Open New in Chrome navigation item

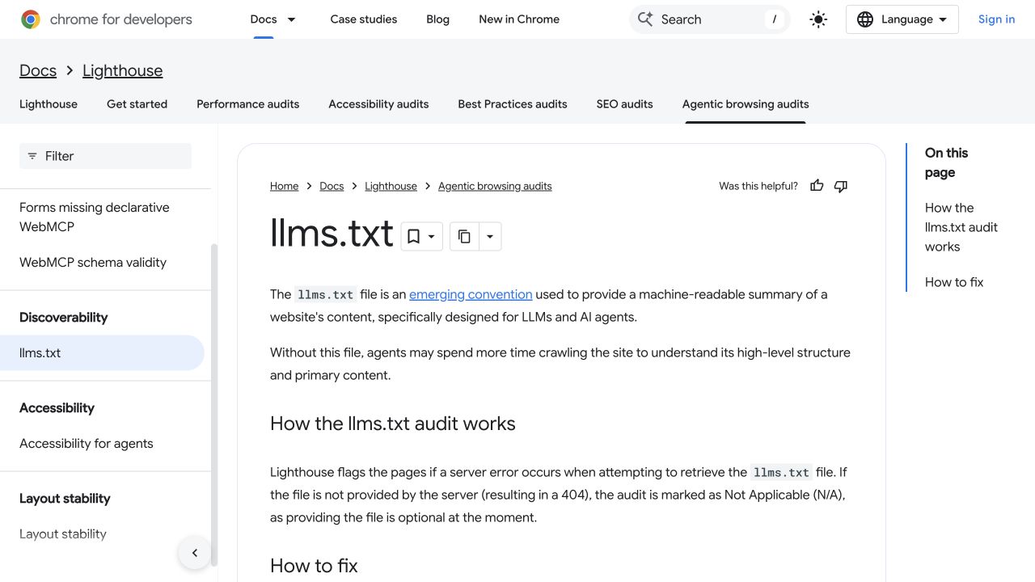519,19
